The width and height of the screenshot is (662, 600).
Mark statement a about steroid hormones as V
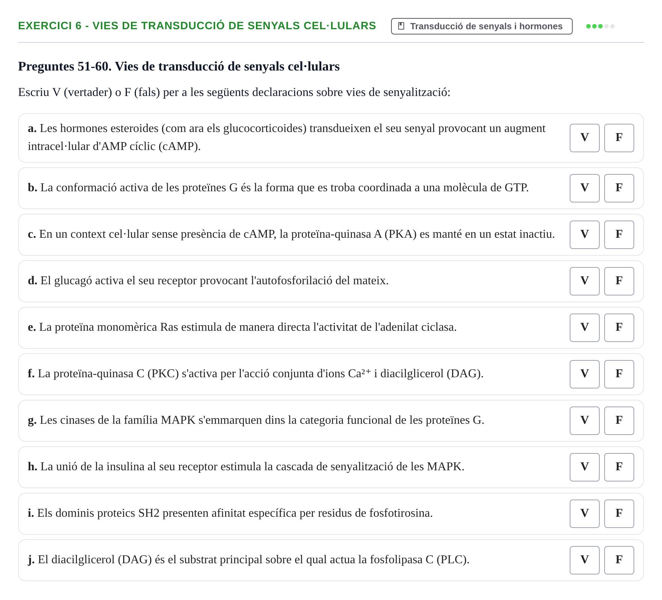(584, 138)
